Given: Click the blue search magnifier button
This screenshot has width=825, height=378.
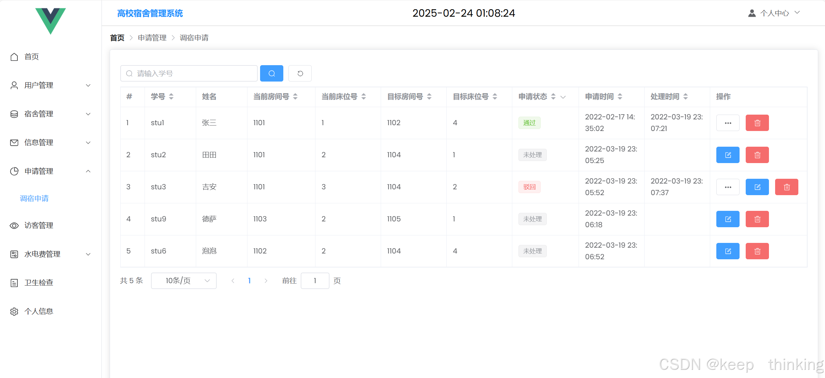Looking at the screenshot, I should click(x=271, y=73).
